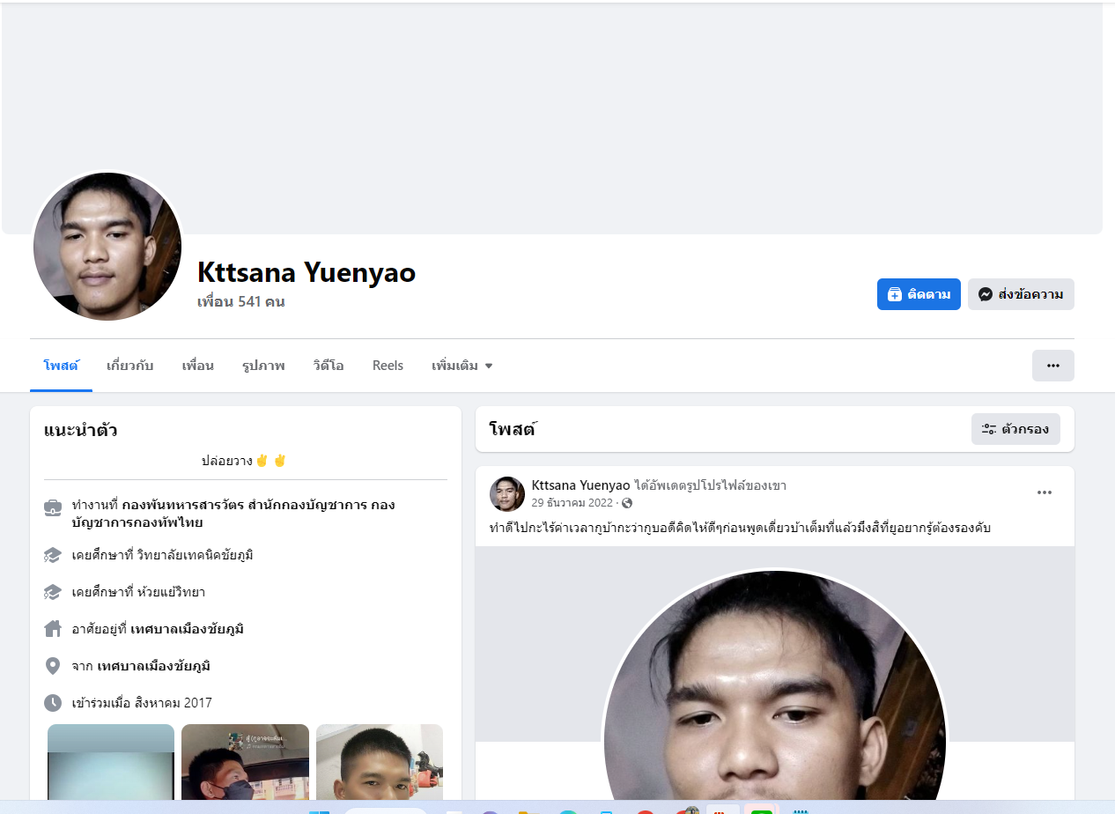Click Kttsana Yuenyao author name on post
The width and height of the screenshot is (1115, 814).
coord(581,485)
